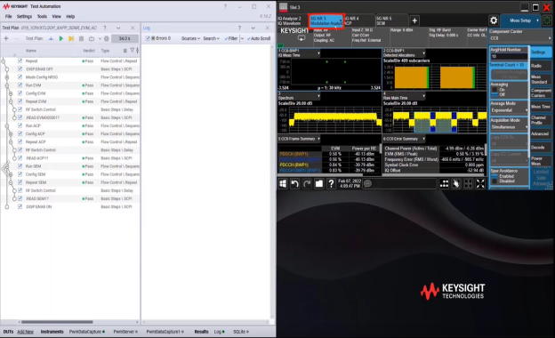Click the green spinning sweep indicator icon
This screenshot has height=338, width=555.
click(x=547, y=20)
